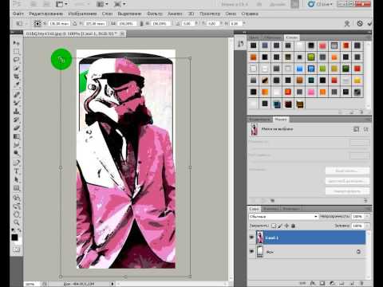Screen dimensions: 383x287
Task: Toggle relative positioning triangle in options bar
Action: coord(75,24)
